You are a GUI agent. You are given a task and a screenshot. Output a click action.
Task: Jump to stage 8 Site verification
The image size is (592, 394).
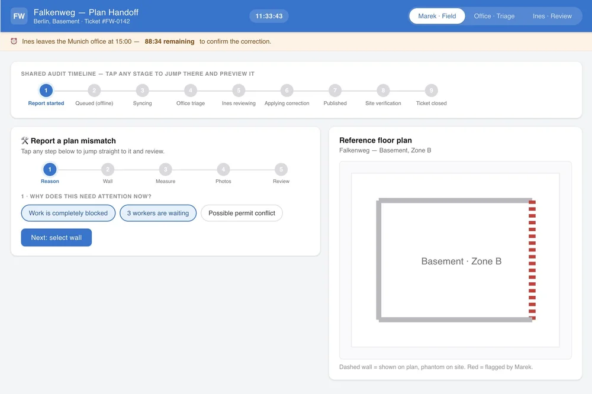pyautogui.click(x=383, y=91)
